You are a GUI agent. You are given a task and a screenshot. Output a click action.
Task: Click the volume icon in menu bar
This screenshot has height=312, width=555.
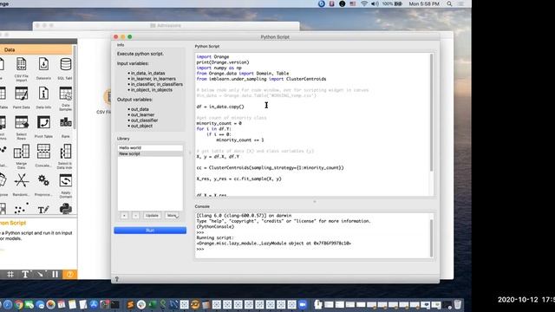coord(375,3)
